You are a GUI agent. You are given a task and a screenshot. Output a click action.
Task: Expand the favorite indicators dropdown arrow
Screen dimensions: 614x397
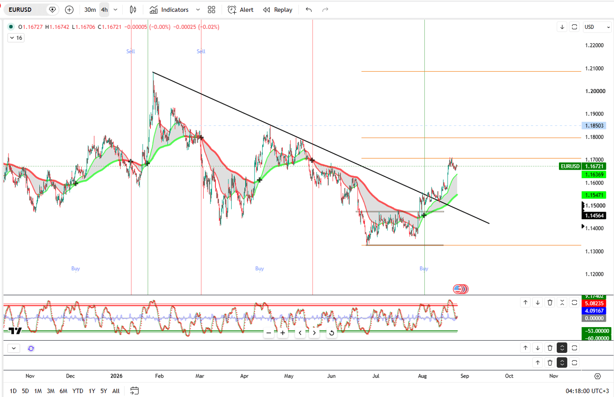pos(198,9)
